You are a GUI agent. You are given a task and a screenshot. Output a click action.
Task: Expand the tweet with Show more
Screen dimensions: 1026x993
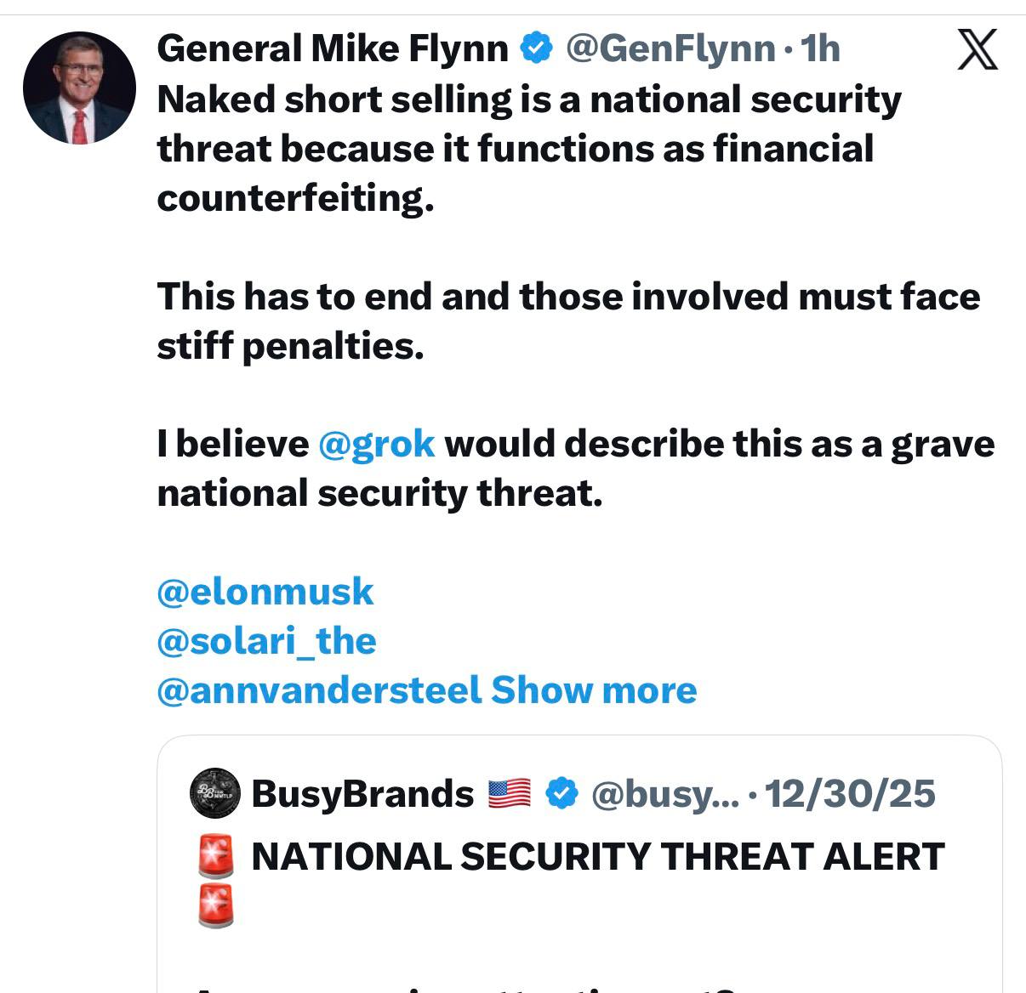pyautogui.click(x=594, y=689)
